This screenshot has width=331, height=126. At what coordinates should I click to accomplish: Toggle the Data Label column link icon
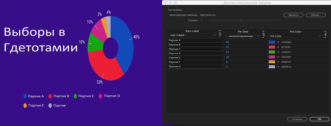(220, 33)
